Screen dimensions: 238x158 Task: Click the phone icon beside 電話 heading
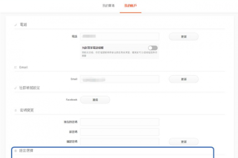point(15,24)
